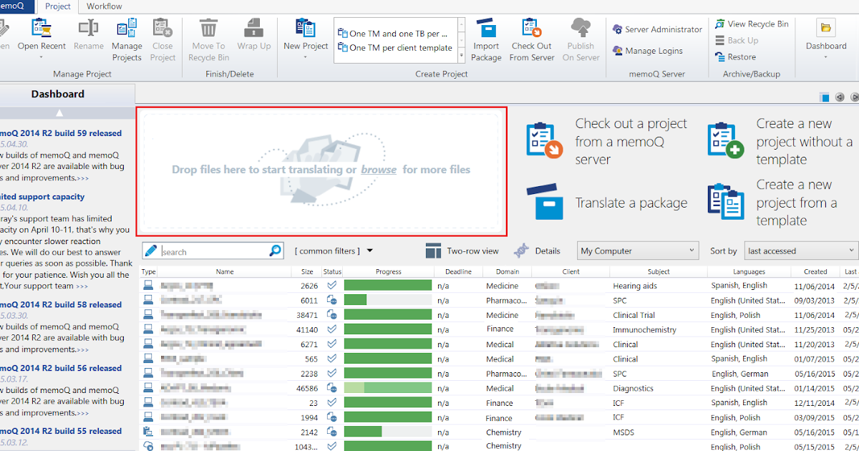This screenshot has width=859, height=451.
Task: Click progress bar of MSDS project
Action: [388, 432]
